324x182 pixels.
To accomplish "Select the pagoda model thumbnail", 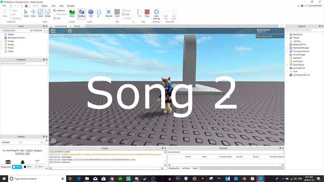I will pyautogui.click(x=8, y=162).
